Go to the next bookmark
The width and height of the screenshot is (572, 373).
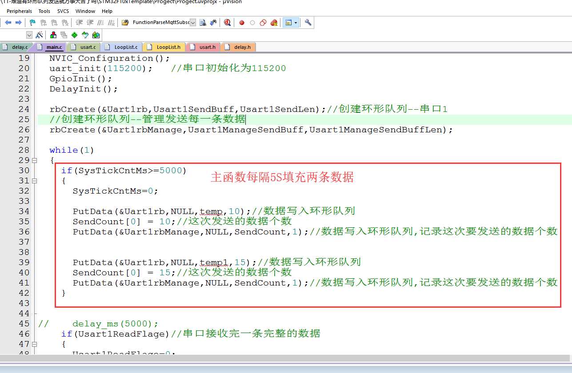point(54,23)
